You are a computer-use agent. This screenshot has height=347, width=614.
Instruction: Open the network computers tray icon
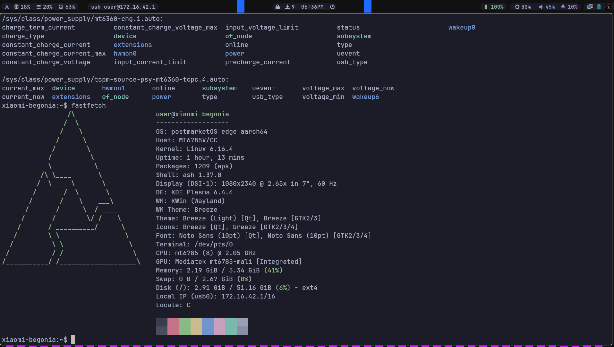tap(590, 7)
